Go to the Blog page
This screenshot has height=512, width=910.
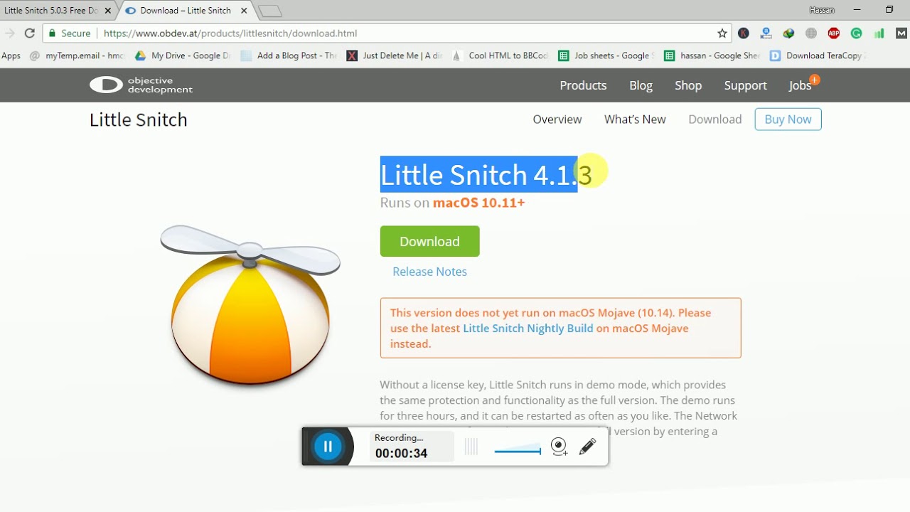click(x=641, y=85)
